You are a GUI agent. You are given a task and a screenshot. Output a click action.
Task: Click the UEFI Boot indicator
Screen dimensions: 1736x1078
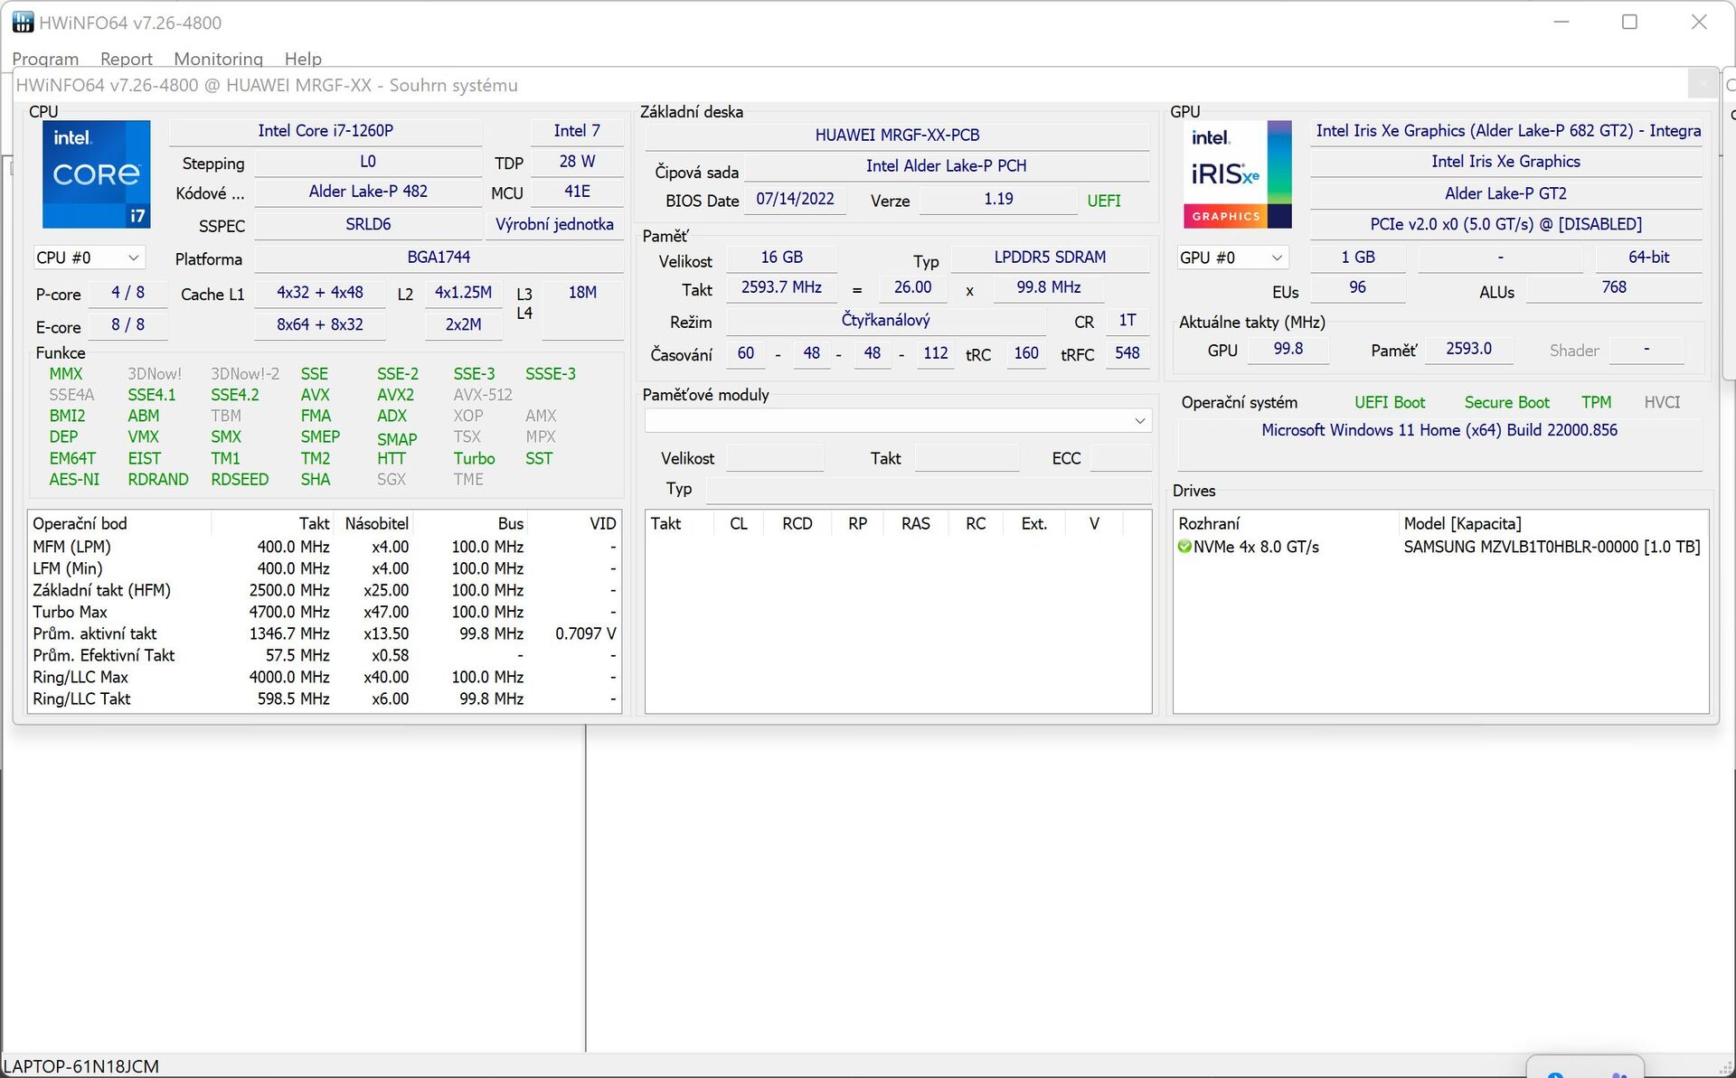pyautogui.click(x=1389, y=402)
